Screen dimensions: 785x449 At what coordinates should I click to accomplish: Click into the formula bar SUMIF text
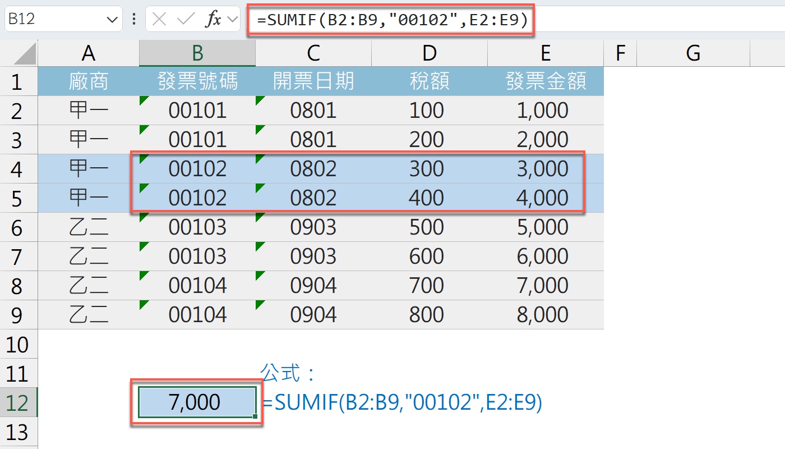[392, 20]
